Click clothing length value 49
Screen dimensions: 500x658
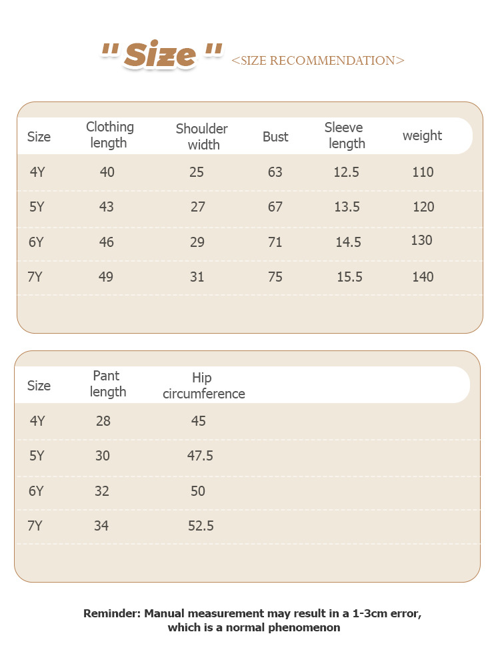point(106,277)
